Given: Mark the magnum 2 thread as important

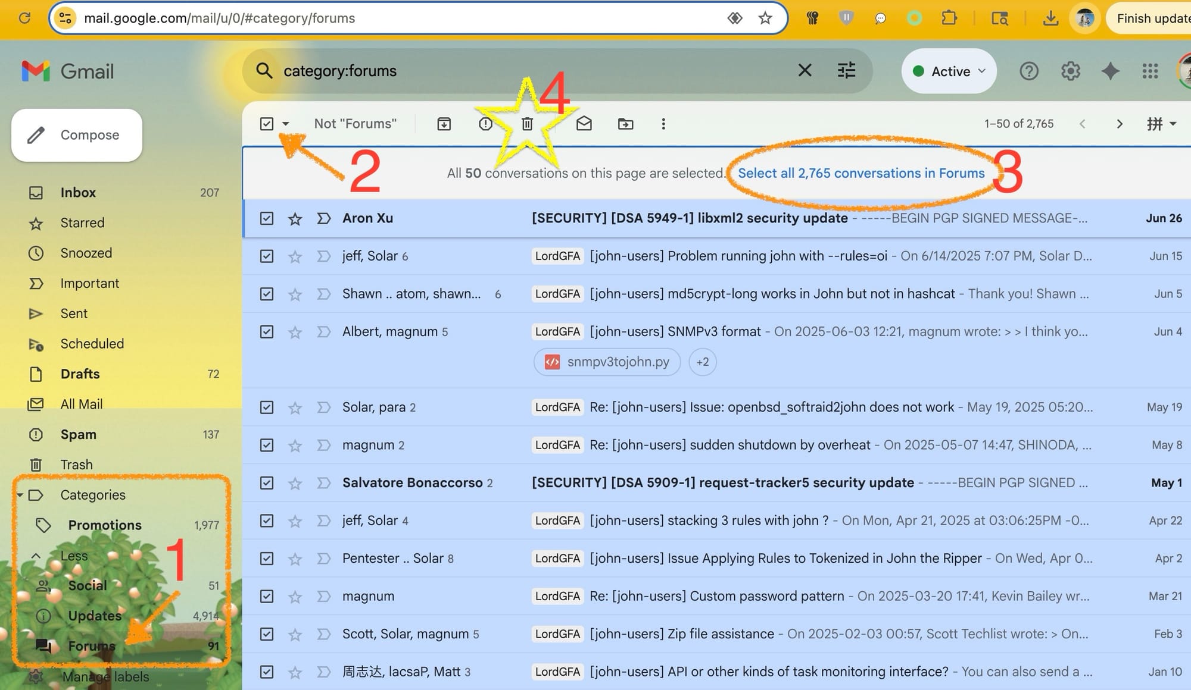Looking at the screenshot, I should pyautogui.click(x=323, y=446).
